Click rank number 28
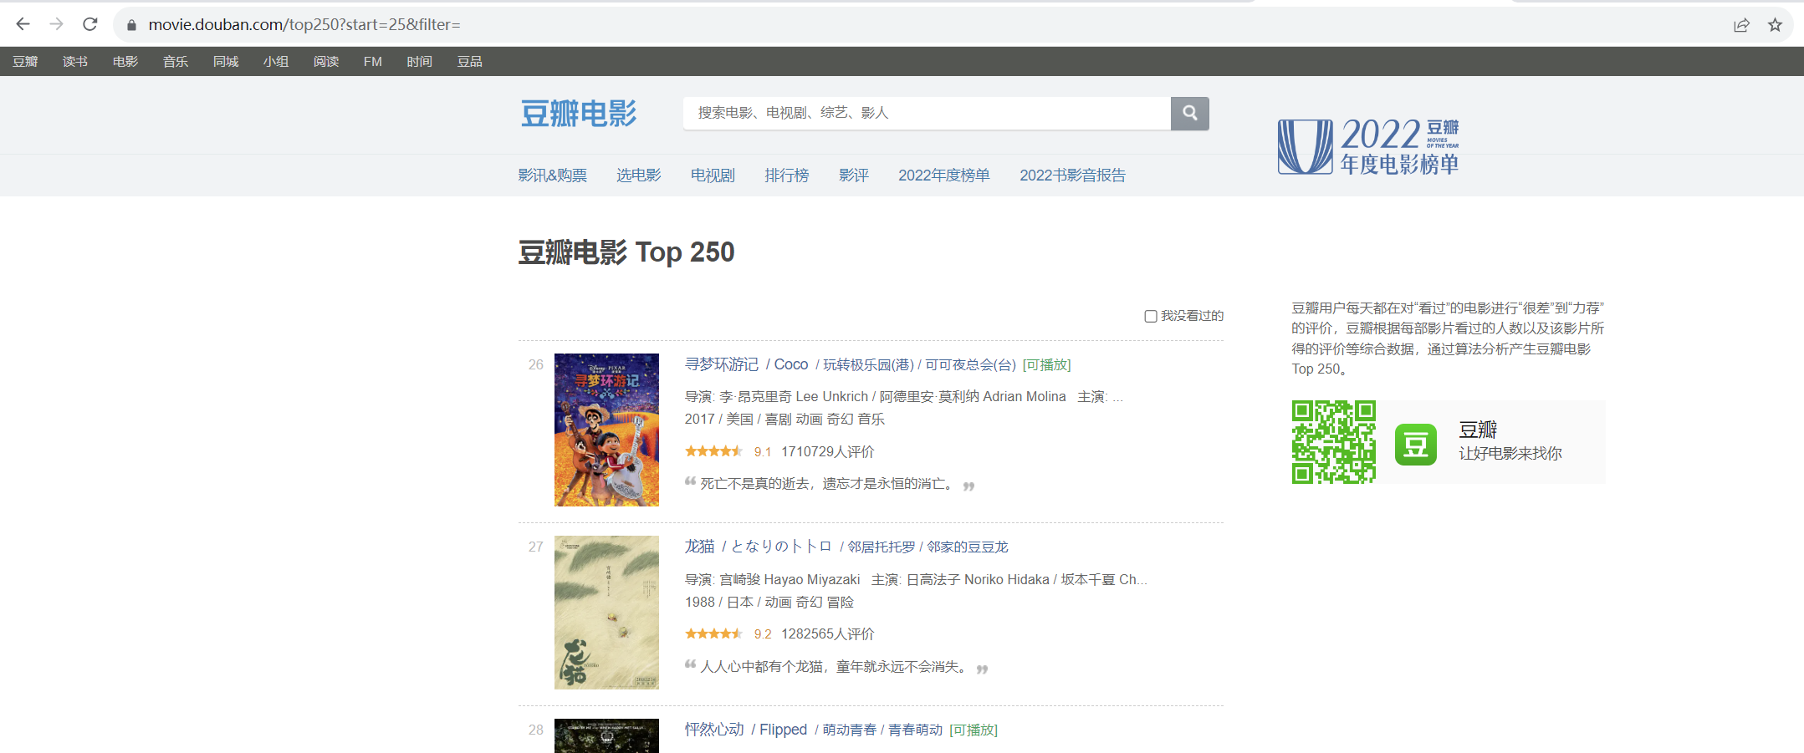The width and height of the screenshot is (1804, 753). 535,730
